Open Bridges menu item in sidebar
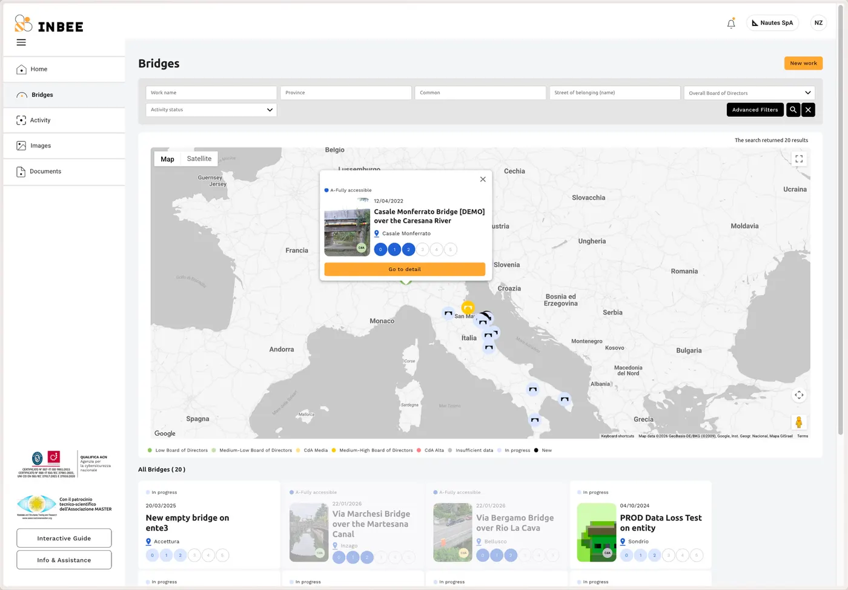Screen dimensions: 848x590 click(64, 95)
